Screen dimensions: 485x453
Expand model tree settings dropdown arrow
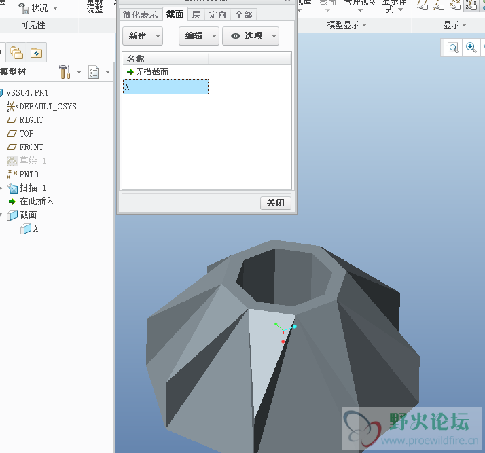click(79, 72)
